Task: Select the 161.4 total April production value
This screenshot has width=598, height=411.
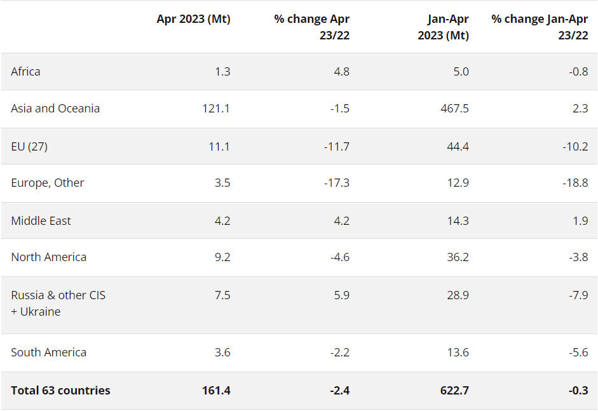Action: (x=216, y=391)
